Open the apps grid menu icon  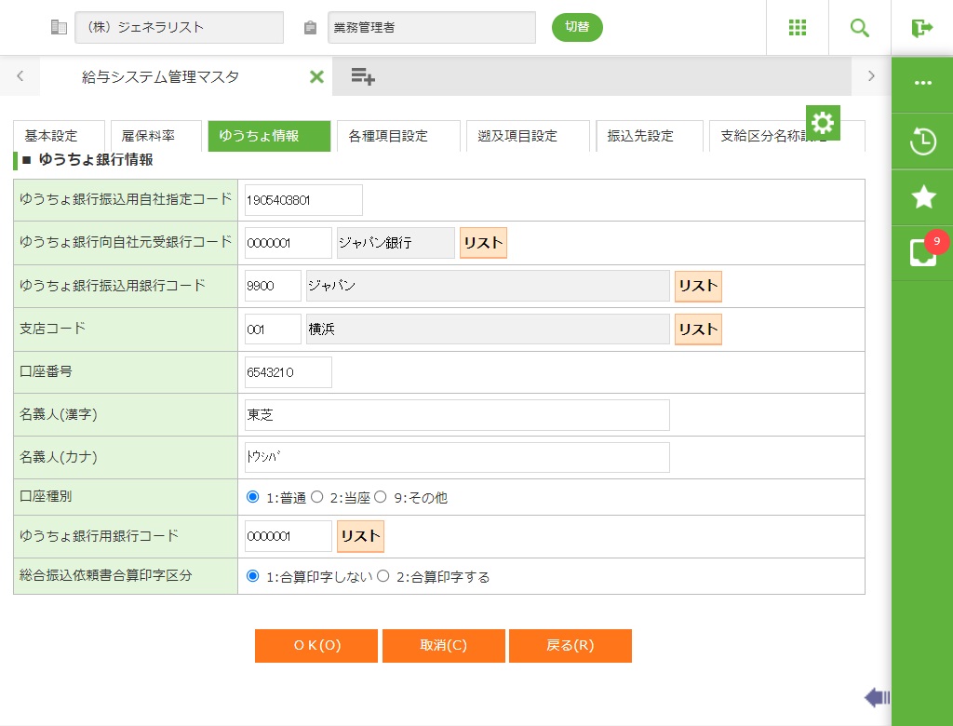(x=798, y=28)
